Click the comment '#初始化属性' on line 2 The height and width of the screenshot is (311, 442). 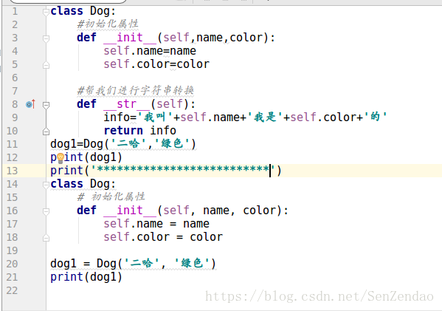108,24
